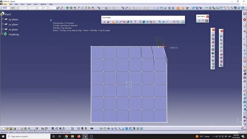Click the Undo icon

[x=29, y=129]
